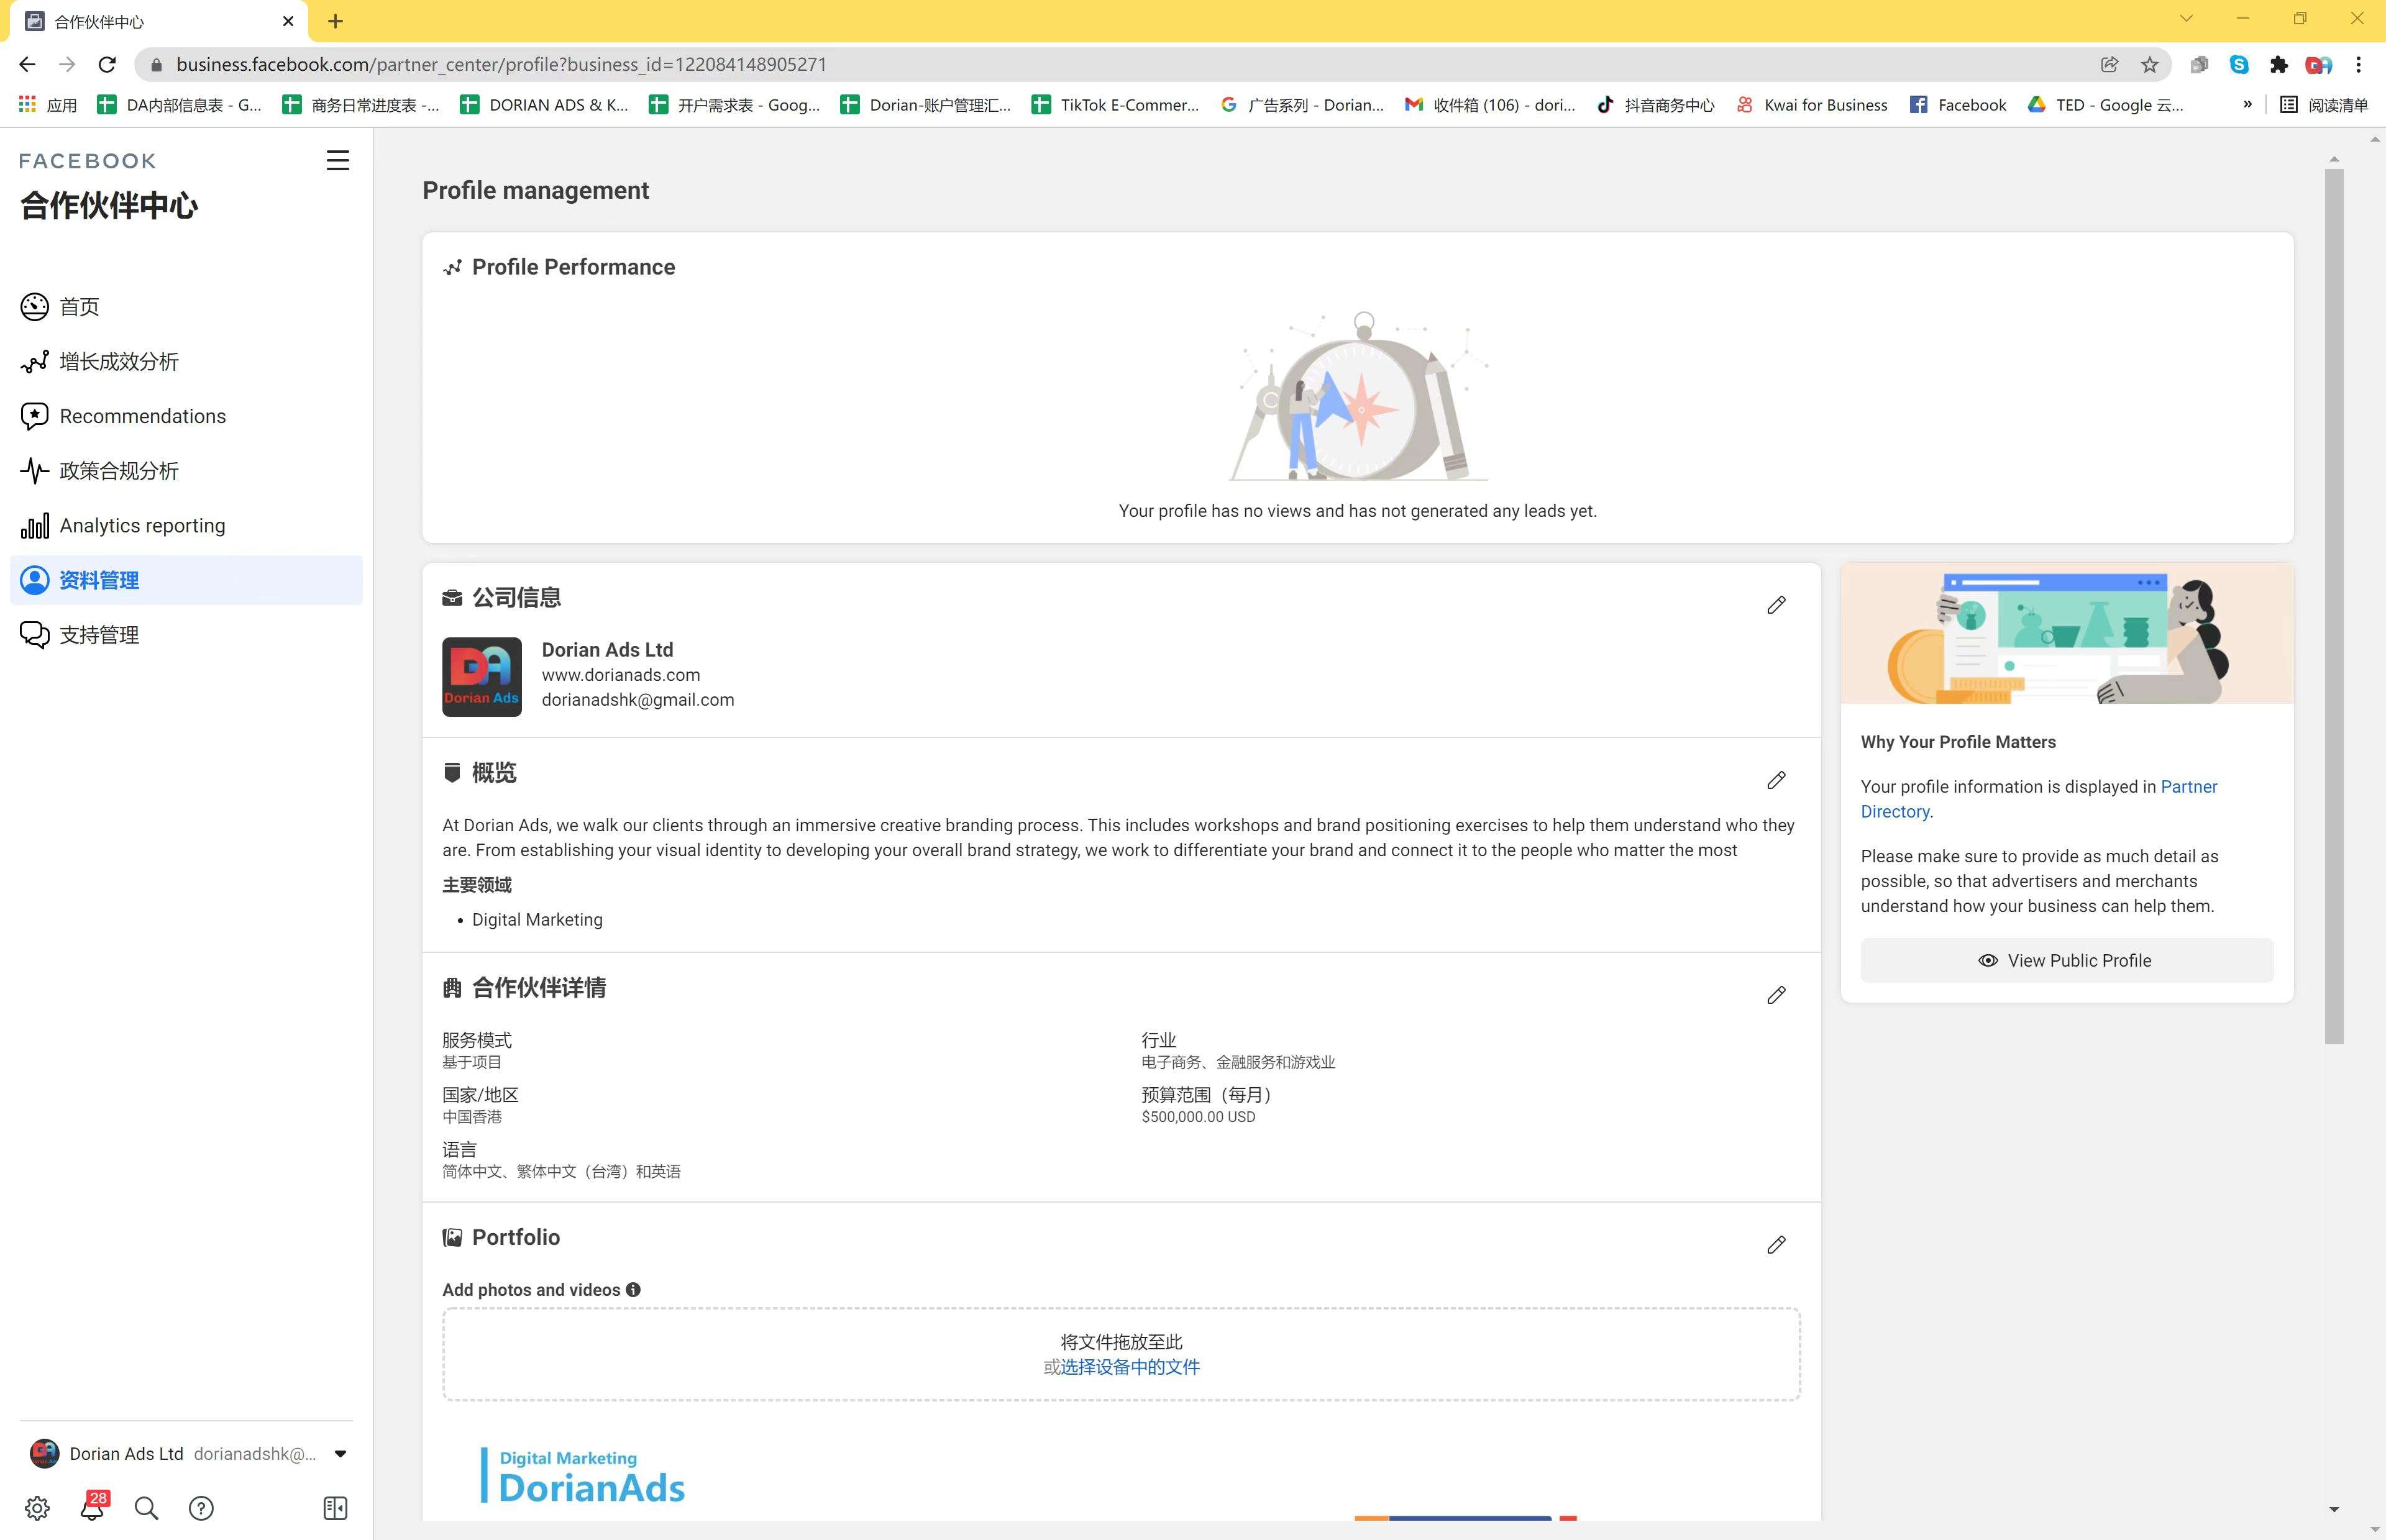
Task: Open 收件箱 (106) Gmail bookmark
Action: tap(1491, 104)
